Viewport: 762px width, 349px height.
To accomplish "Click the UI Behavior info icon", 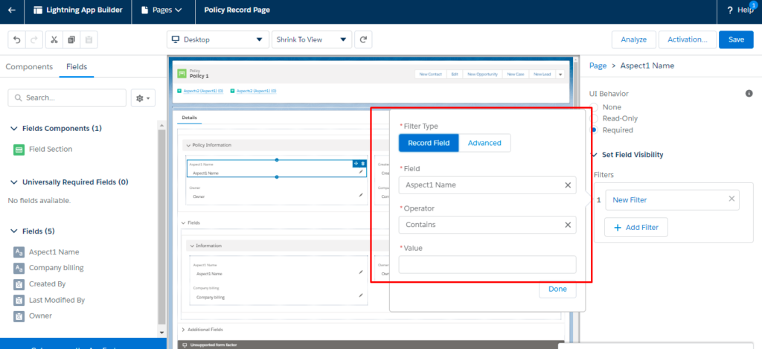I will pos(749,93).
